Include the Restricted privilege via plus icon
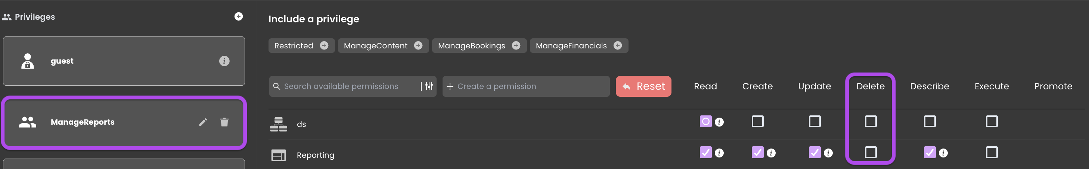This screenshot has width=1089, height=169. click(x=324, y=45)
